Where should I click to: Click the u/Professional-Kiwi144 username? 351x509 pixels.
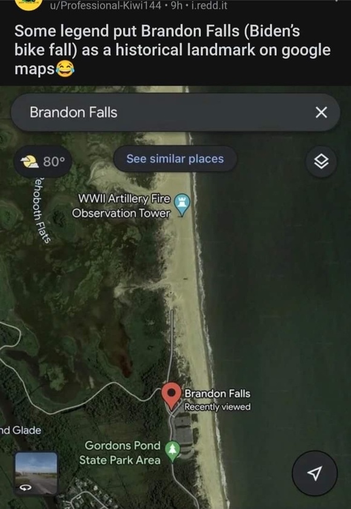105,5
